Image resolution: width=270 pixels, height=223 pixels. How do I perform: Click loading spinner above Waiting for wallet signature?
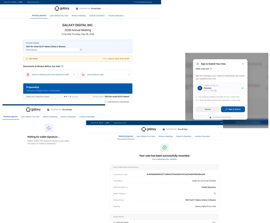pyautogui.click(x=49, y=128)
